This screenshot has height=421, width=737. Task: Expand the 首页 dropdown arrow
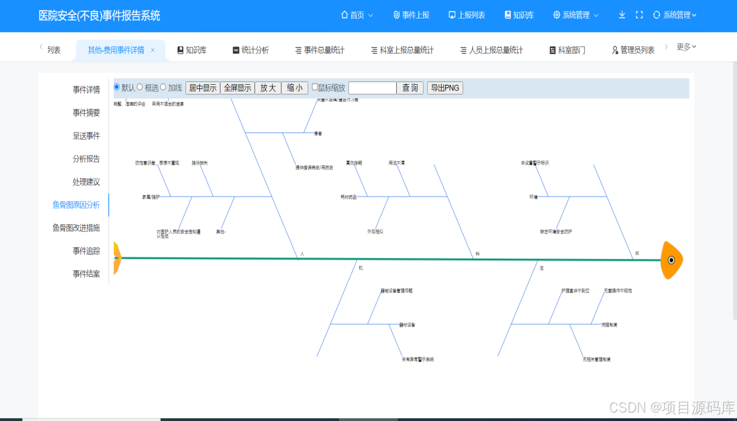tap(371, 15)
